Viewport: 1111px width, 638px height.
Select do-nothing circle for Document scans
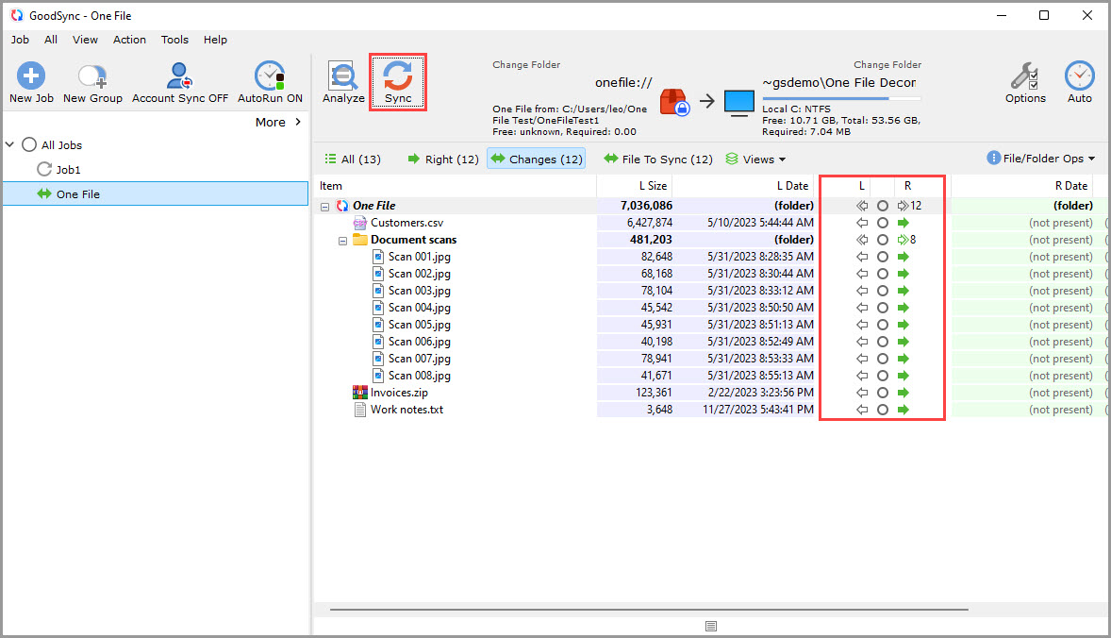[882, 240]
